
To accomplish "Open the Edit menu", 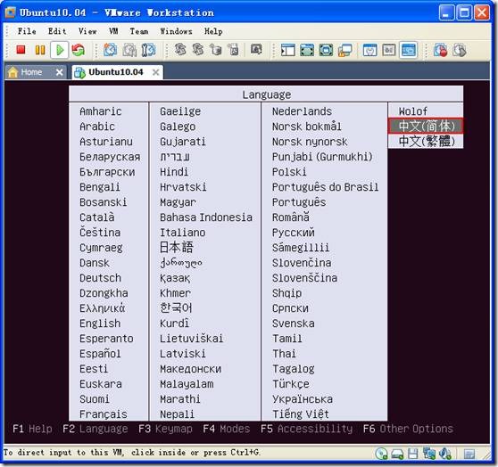I will (57, 31).
